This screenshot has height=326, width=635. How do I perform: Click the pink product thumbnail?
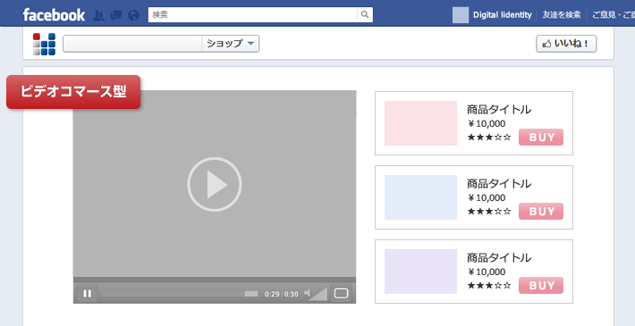(420, 123)
